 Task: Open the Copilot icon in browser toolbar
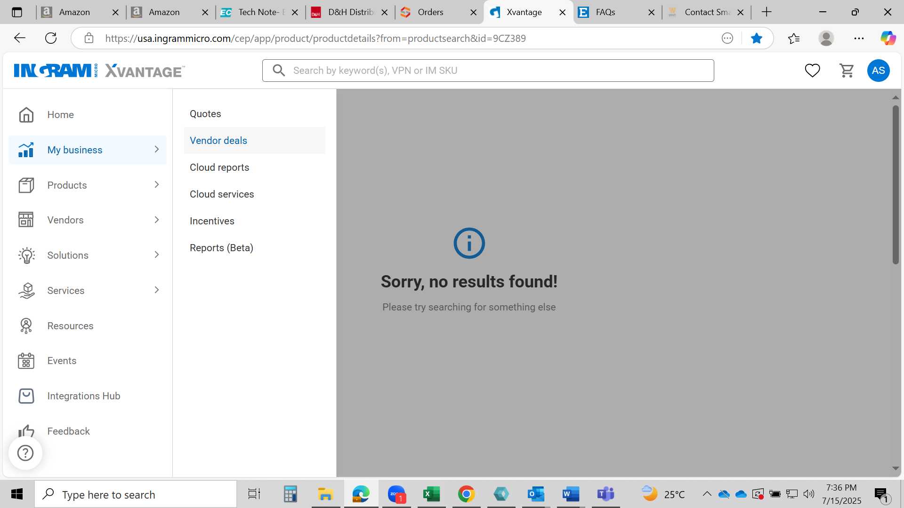click(x=888, y=38)
